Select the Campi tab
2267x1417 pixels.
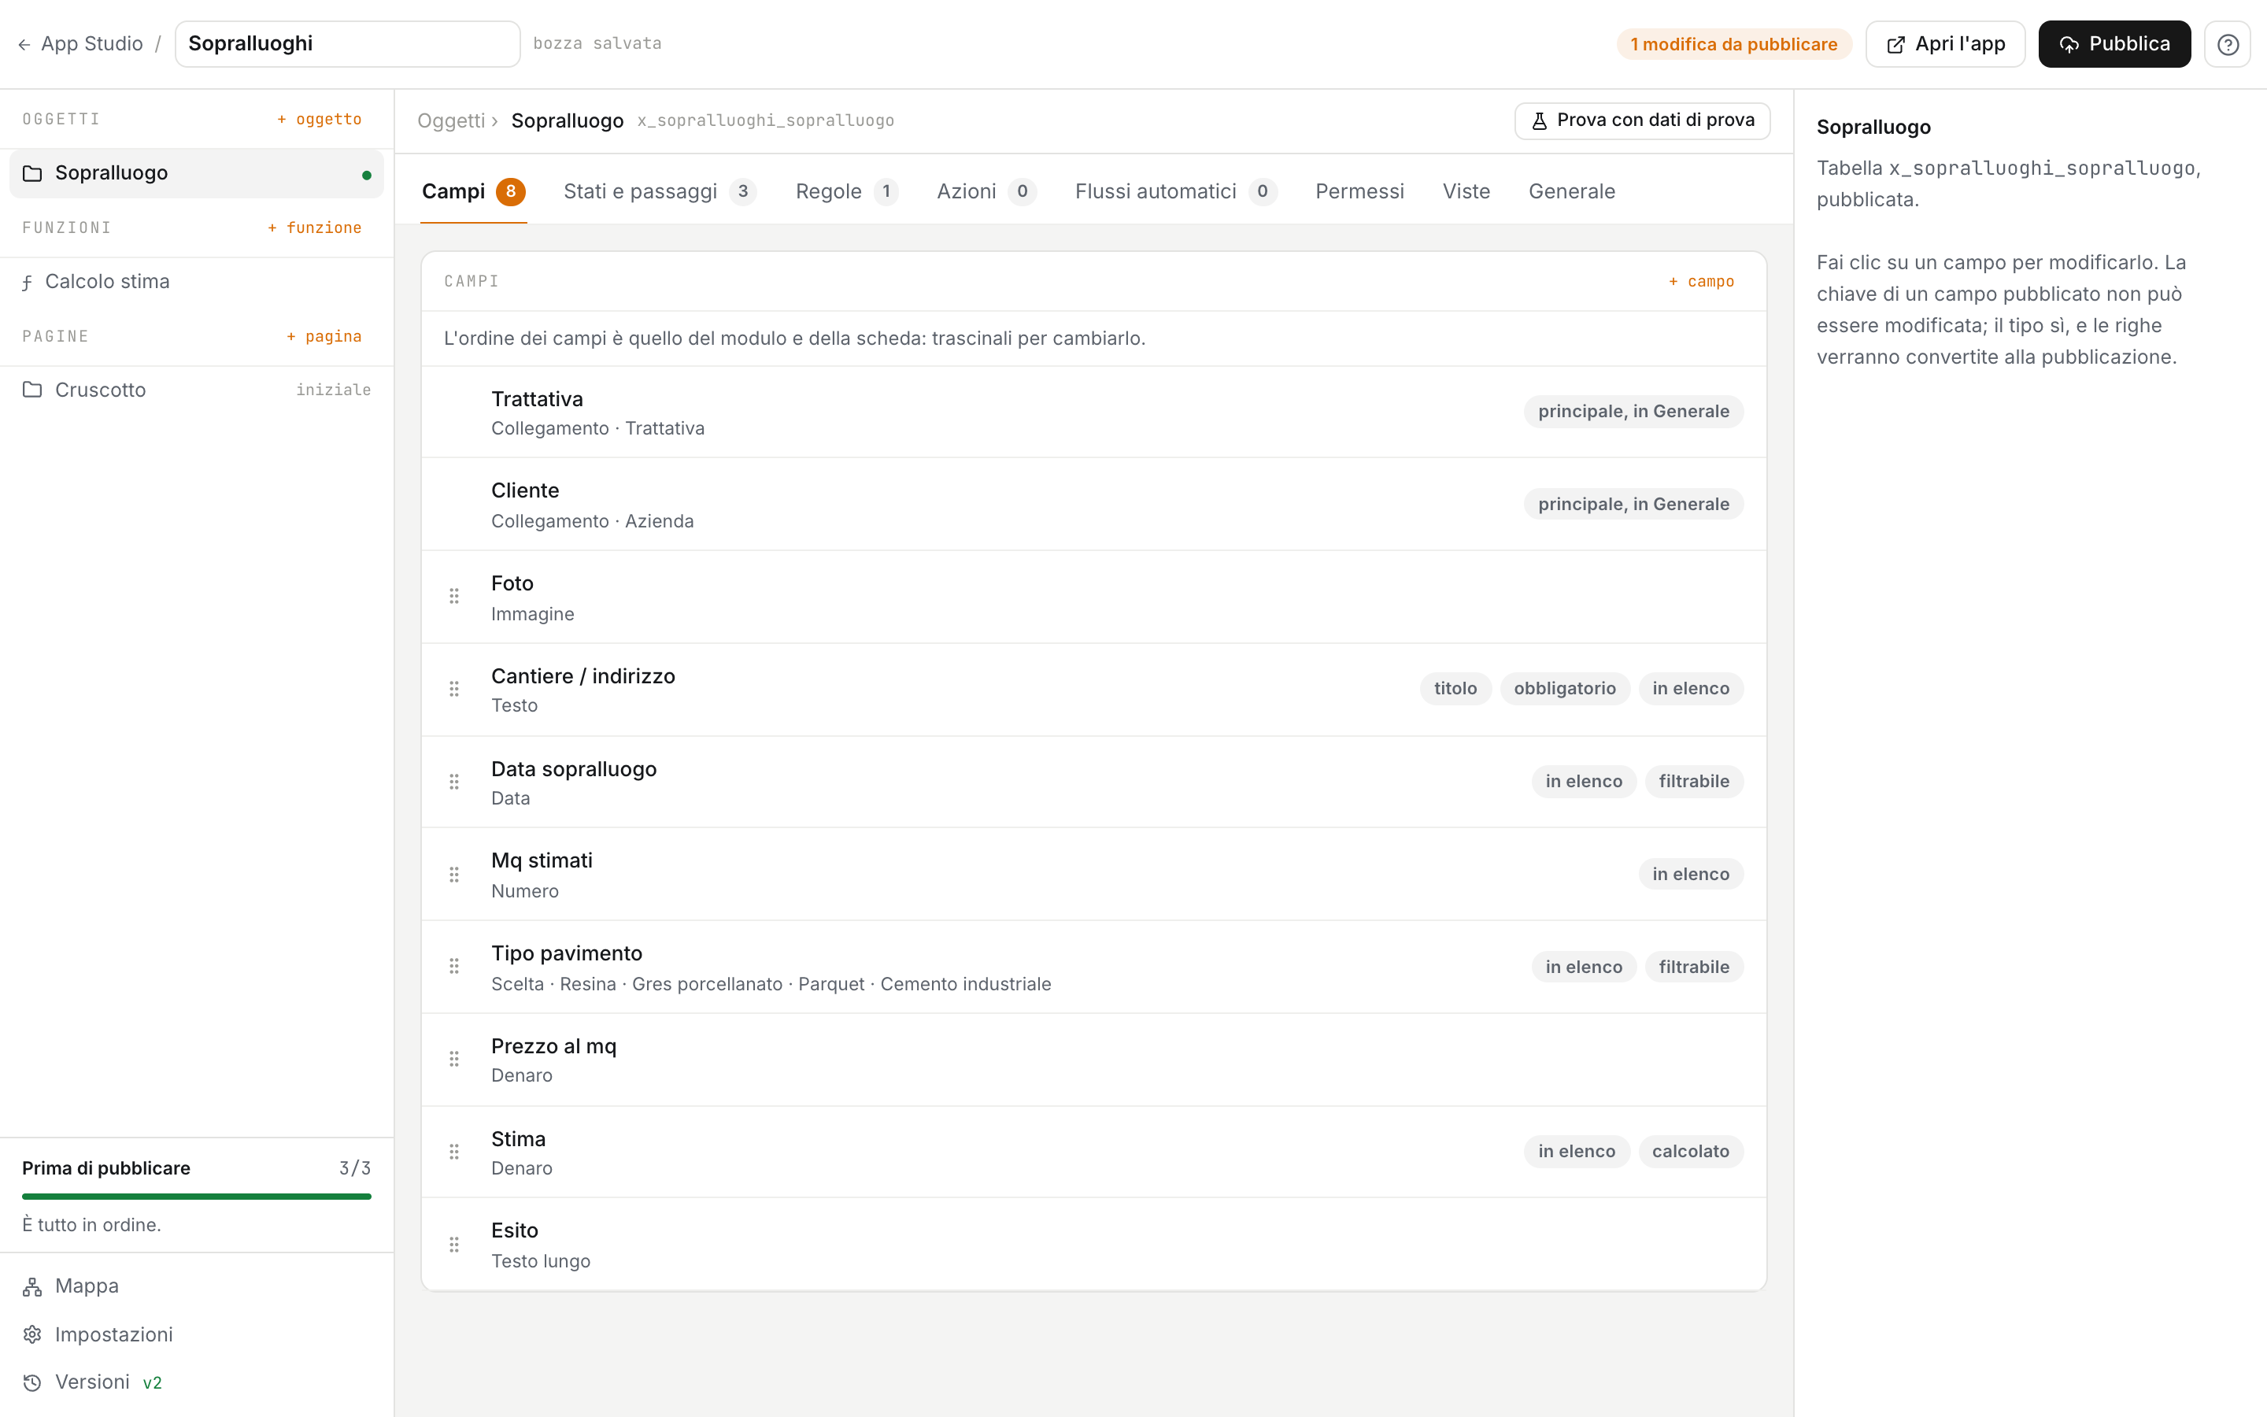473,191
